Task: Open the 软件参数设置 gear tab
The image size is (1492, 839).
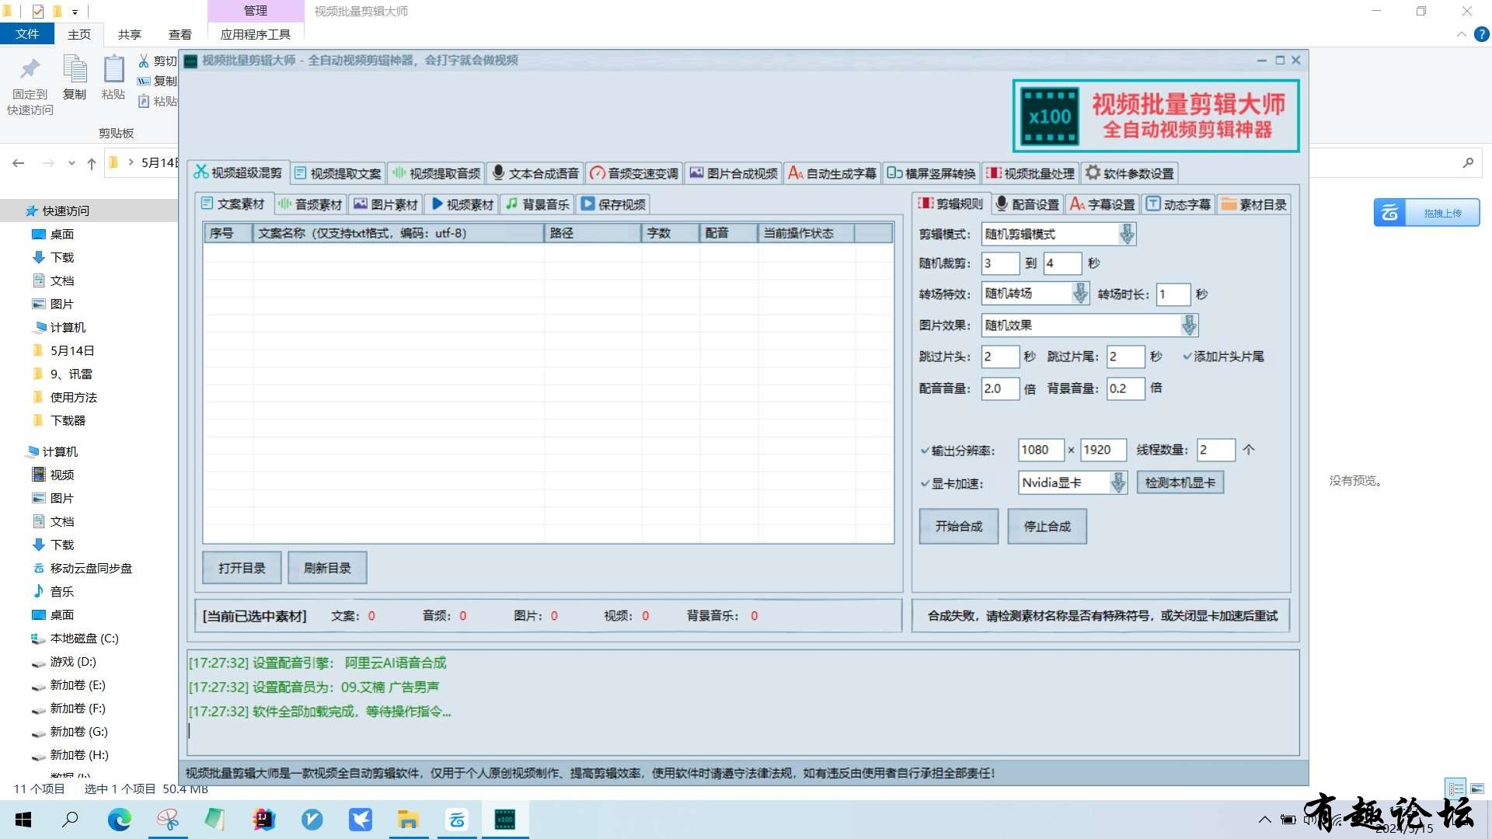Action: 1130,173
